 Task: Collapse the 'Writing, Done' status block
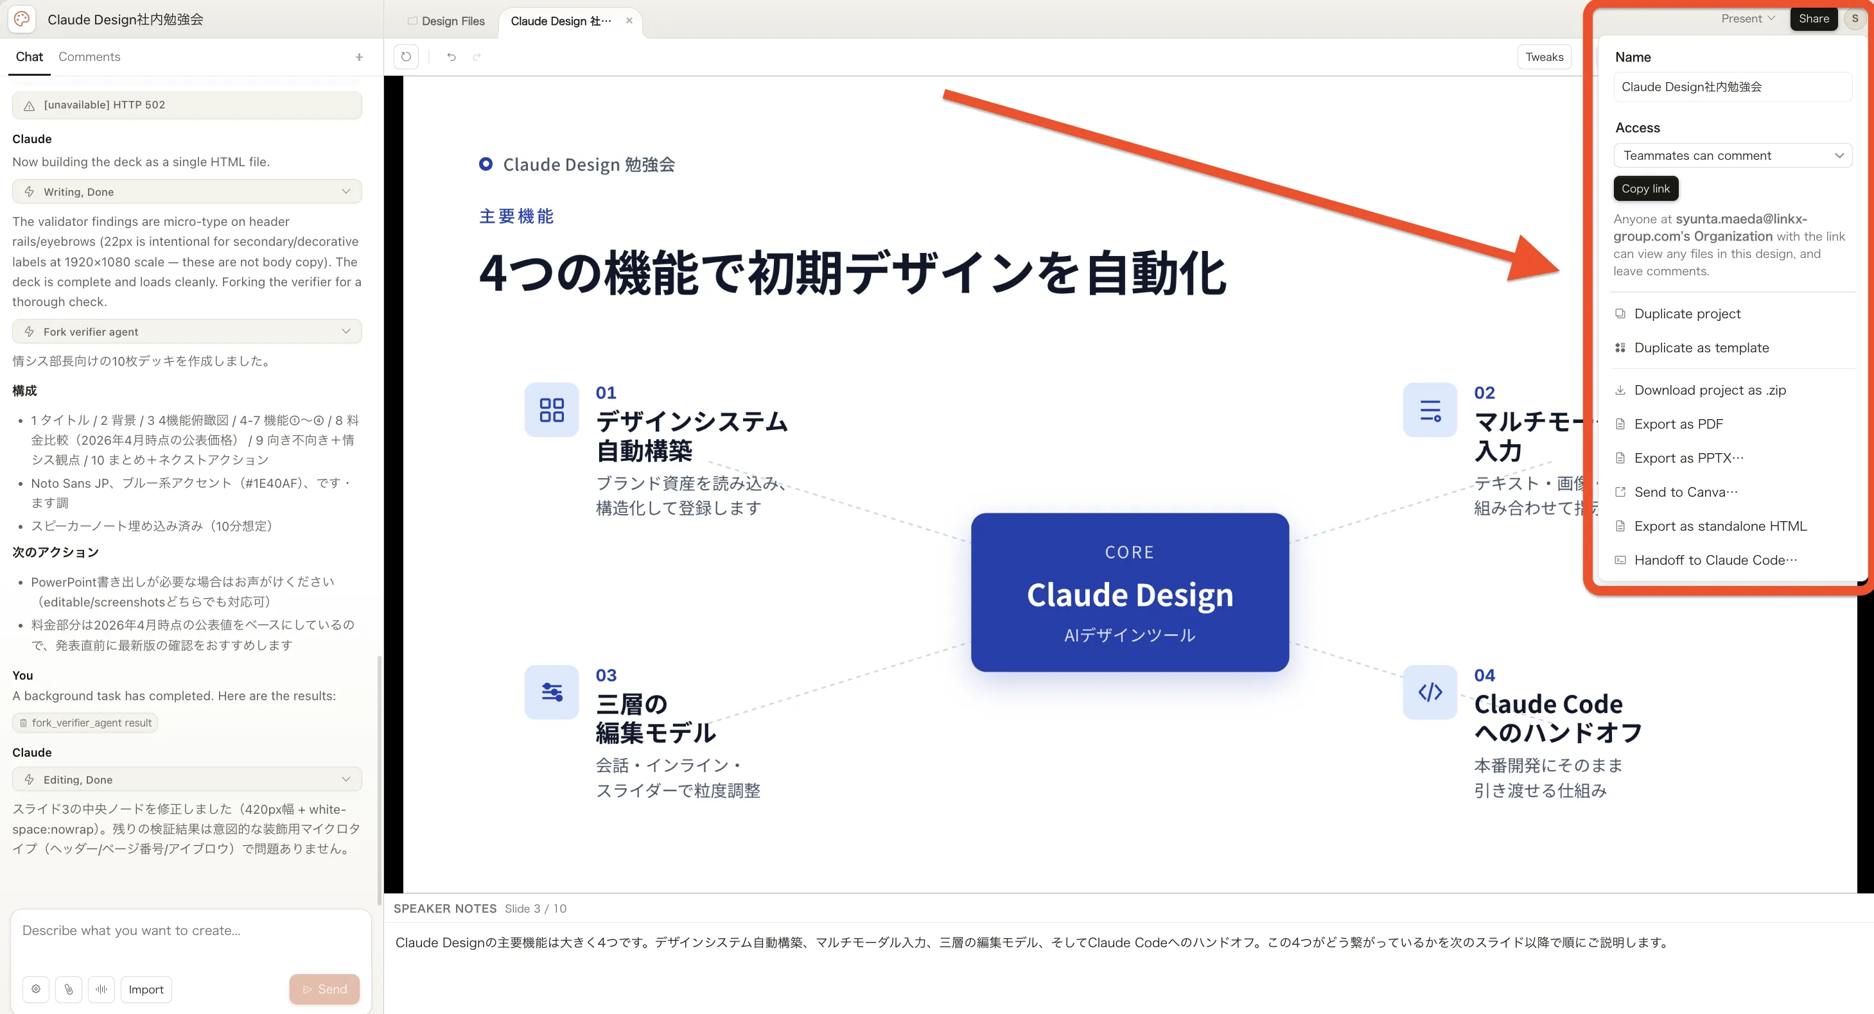[346, 191]
